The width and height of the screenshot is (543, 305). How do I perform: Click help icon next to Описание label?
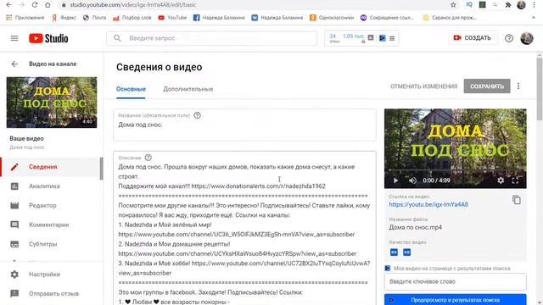pos(148,158)
